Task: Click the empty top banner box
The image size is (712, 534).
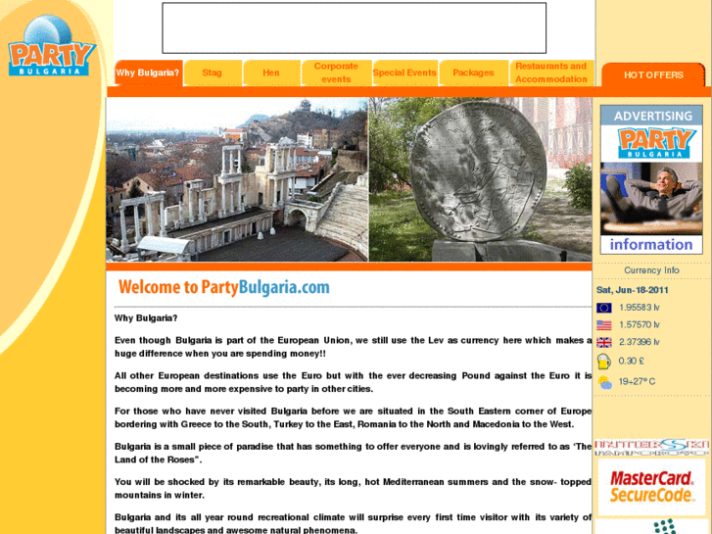Action: pos(355,28)
